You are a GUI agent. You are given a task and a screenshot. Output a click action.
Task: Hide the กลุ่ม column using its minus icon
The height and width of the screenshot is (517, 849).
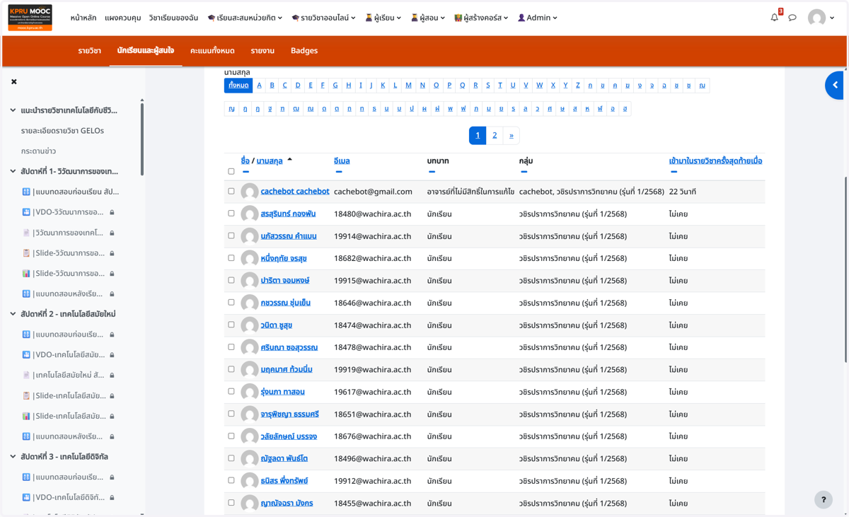(524, 172)
